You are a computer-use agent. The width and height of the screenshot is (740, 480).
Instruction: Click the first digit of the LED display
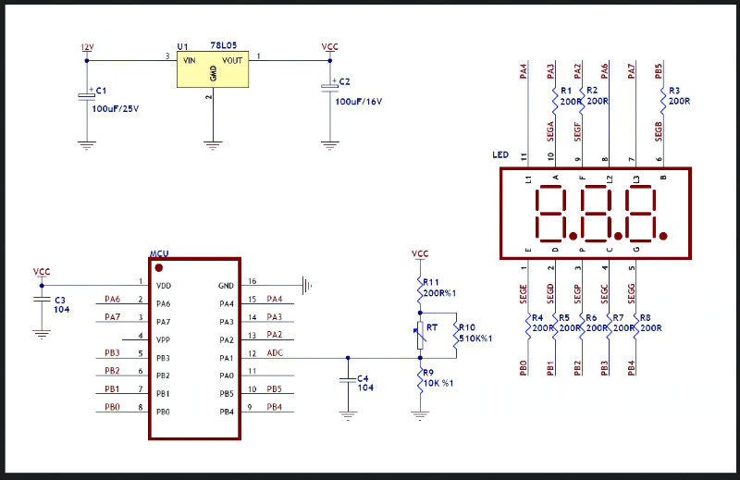[552, 213]
